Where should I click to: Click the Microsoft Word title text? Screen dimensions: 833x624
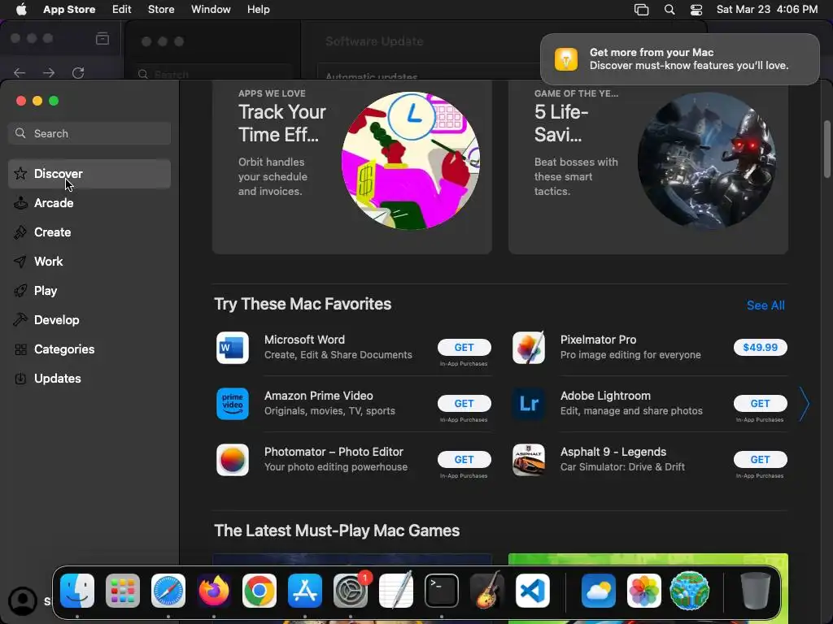[x=304, y=340]
